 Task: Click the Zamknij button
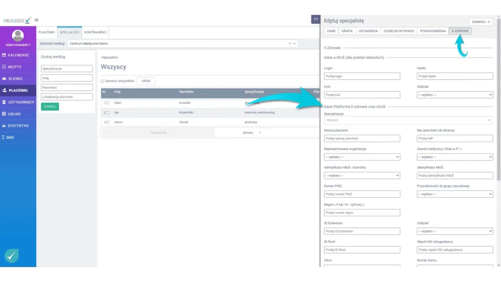[480, 22]
